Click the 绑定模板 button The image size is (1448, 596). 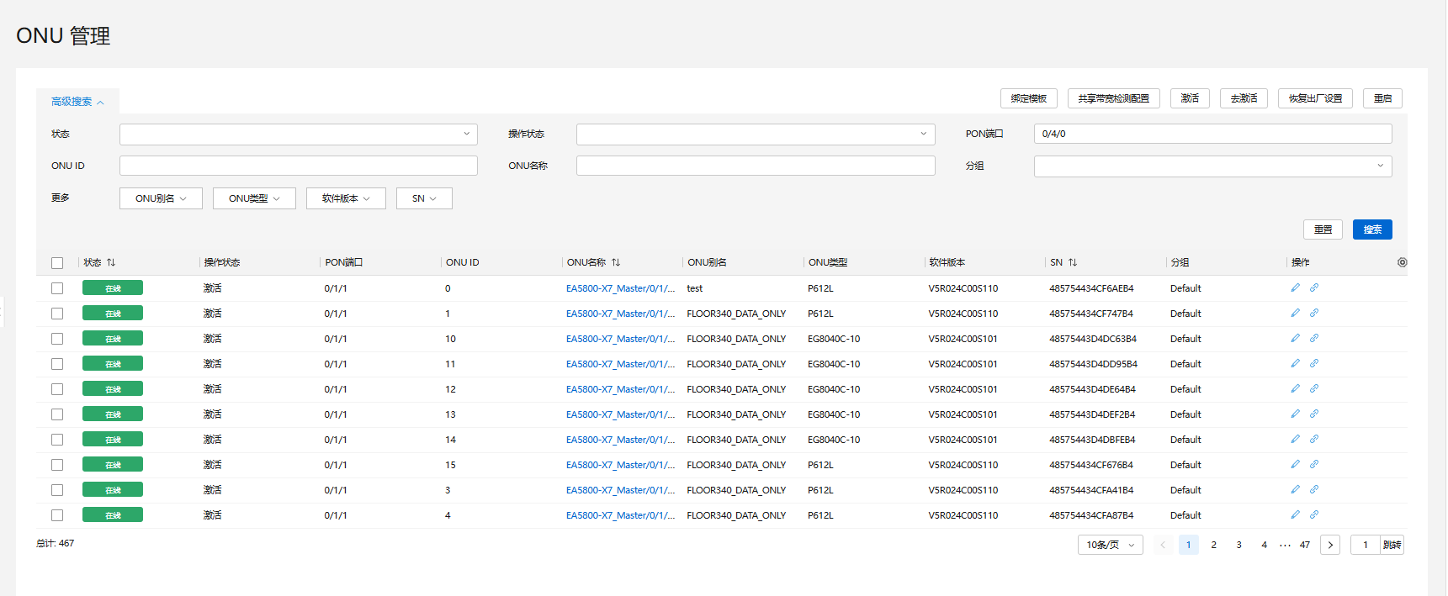click(1028, 98)
